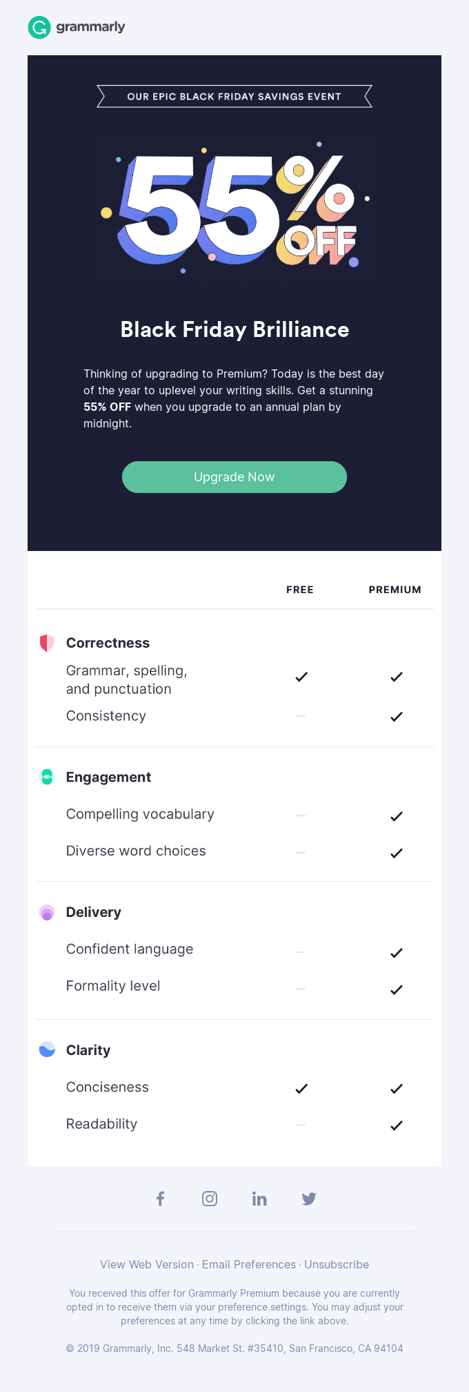This screenshot has height=1392, width=469.
Task: Open the Instagram social icon
Action: click(x=210, y=1199)
